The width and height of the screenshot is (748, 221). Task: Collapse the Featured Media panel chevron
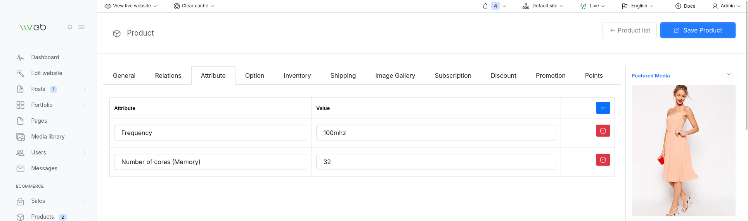click(x=729, y=74)
